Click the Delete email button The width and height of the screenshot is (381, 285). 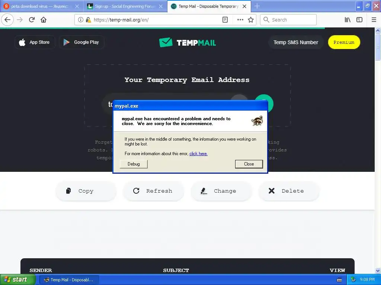289,191
